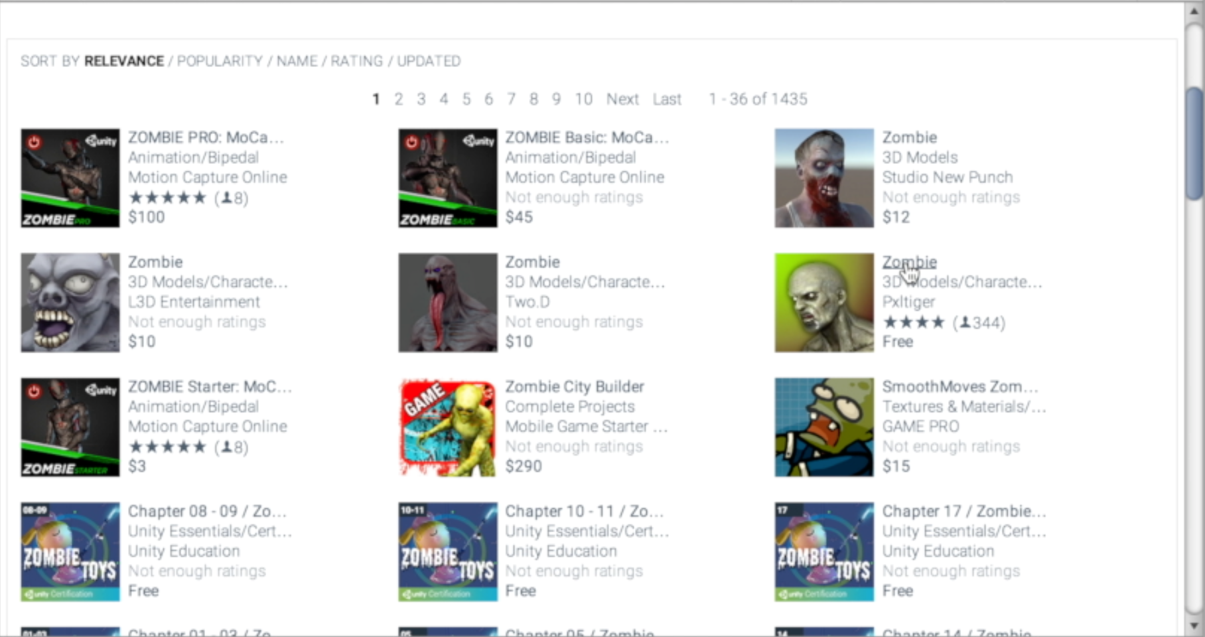The height and width of the screenshot is (637, 1205).
Task: Jump to the Last page
Action: coord(667,99)
